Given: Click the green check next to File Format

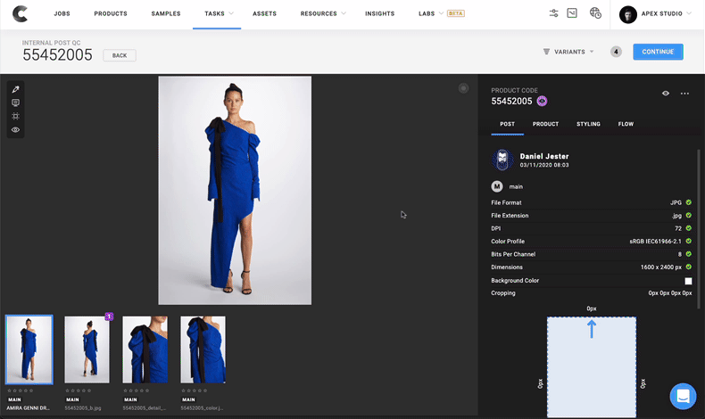Looking at the screenshot, I should [688, 202].
